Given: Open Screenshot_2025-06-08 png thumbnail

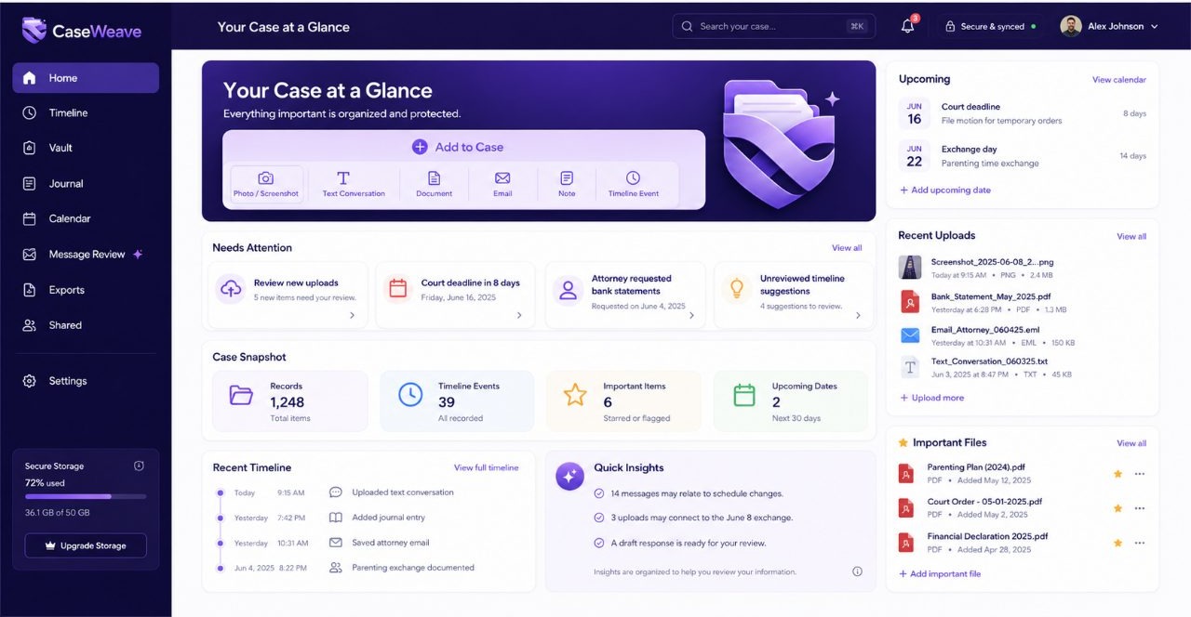Looking at the screenshot, I should 910,268.
